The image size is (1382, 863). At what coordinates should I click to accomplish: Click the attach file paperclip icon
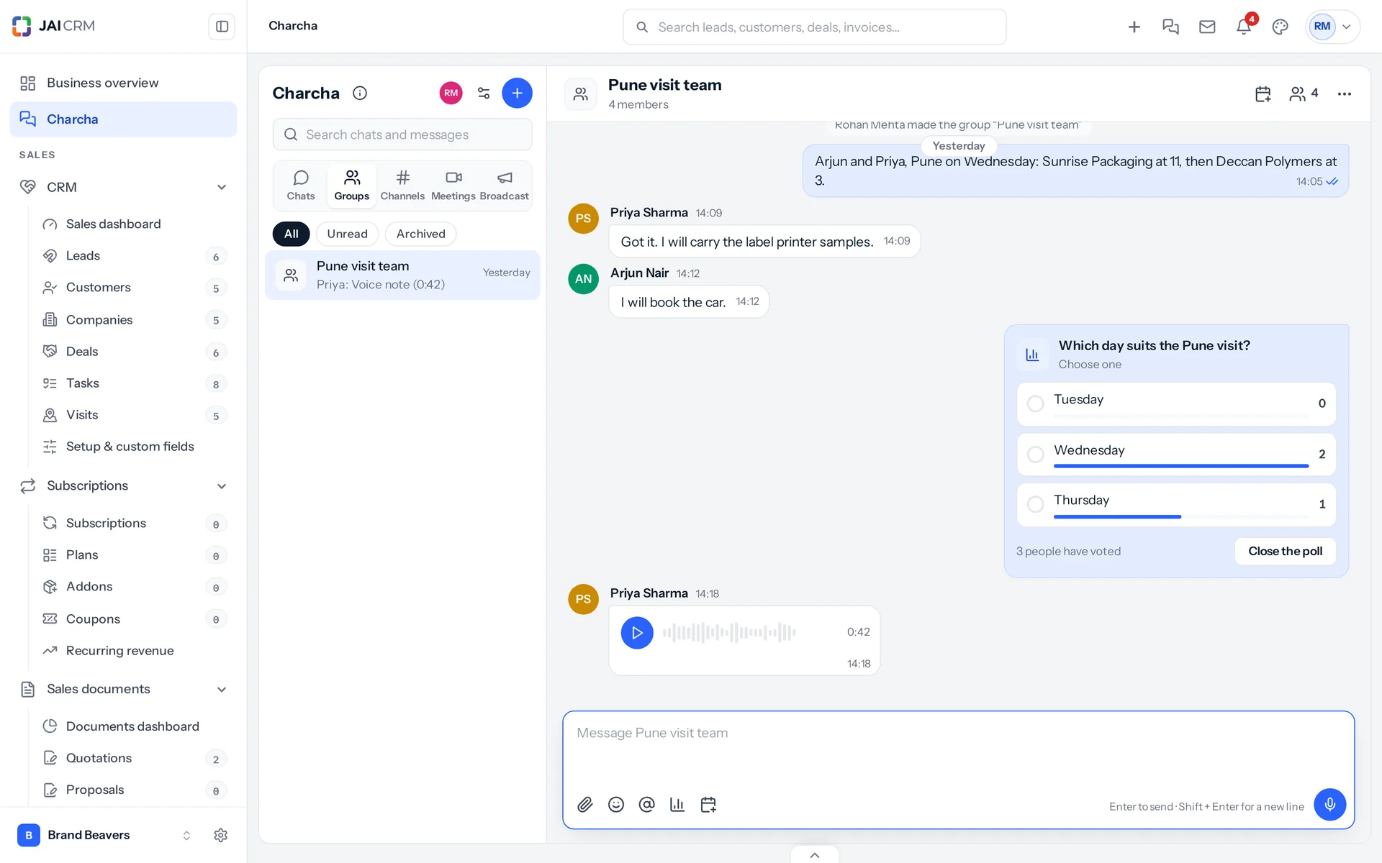point(585,805)
